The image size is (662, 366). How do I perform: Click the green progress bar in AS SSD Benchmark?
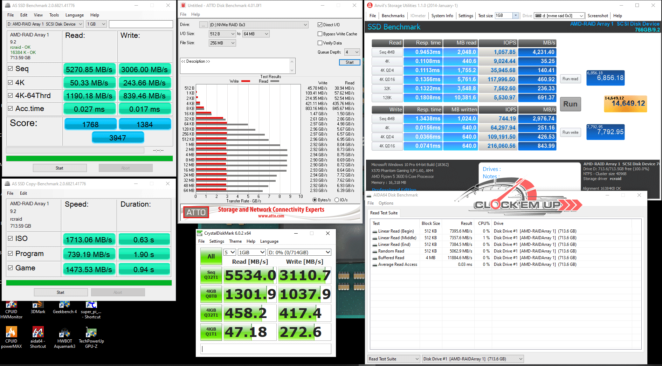(89, 159)
